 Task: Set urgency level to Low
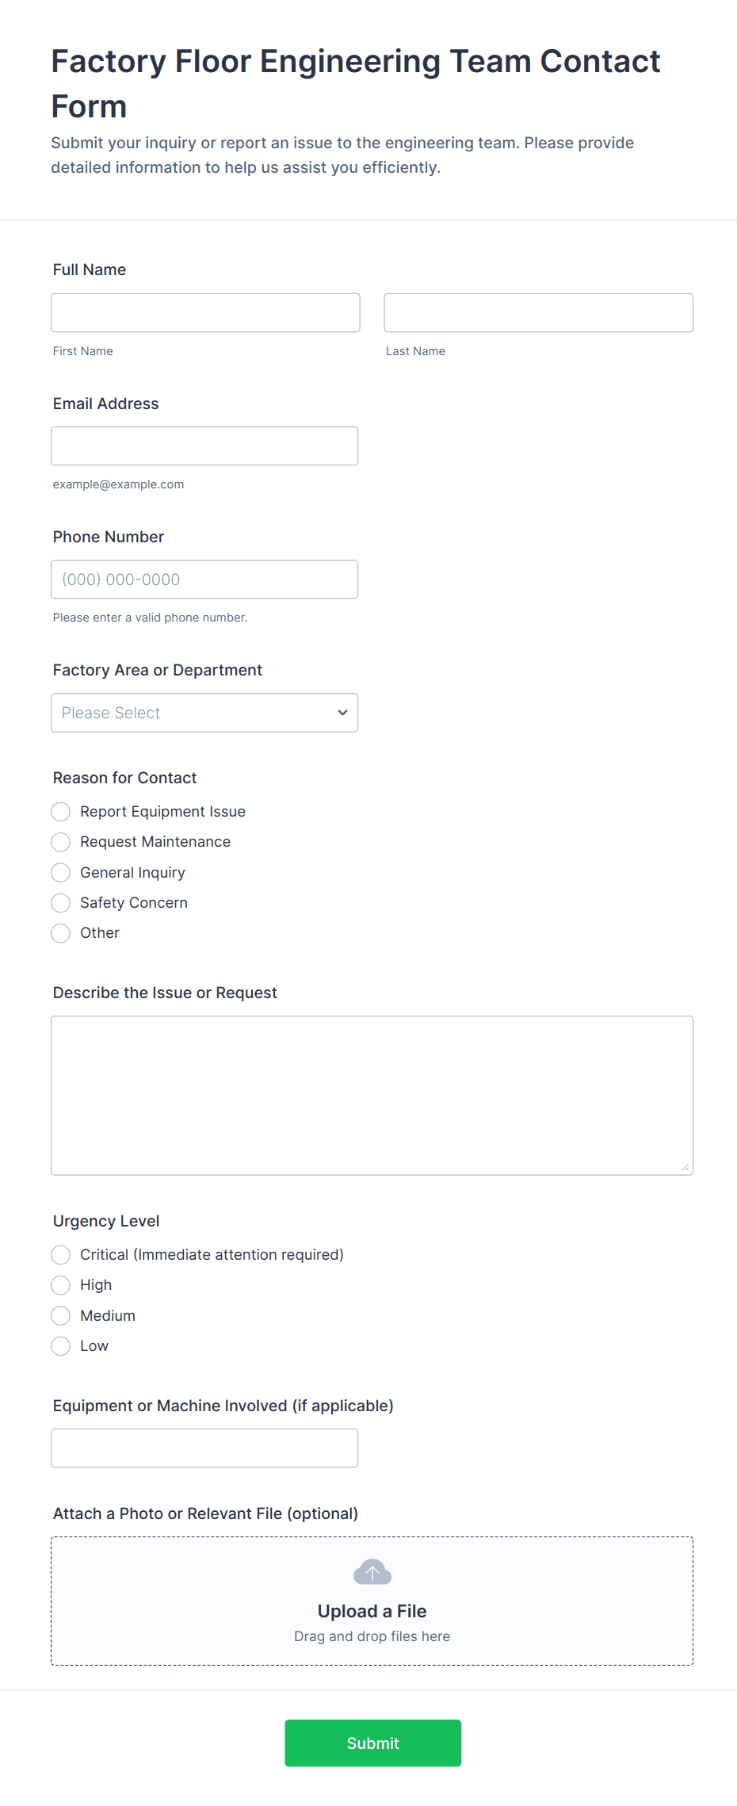click(x=61, y=1345)
